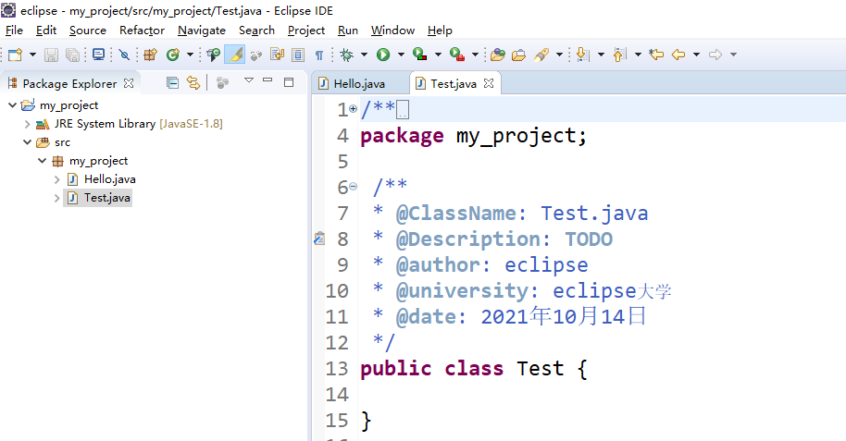Close the Package Explorer view tab

coord(129,83)
